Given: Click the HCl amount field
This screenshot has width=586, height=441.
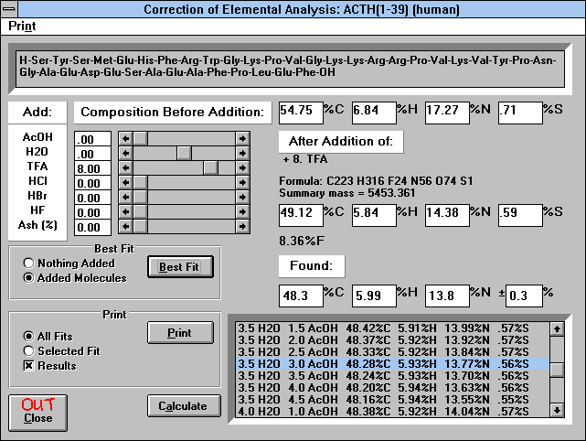Looking at the screenshot, I should coord(92,183).
